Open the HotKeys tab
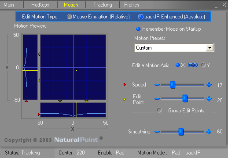Image resolution: width=228 pixels, height=158 pixels. 40,5
